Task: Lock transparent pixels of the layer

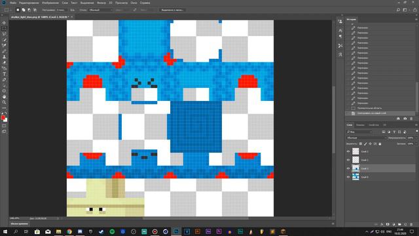Action: (361, 144)
